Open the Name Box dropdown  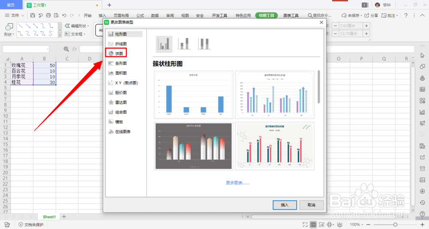(47, 49)
